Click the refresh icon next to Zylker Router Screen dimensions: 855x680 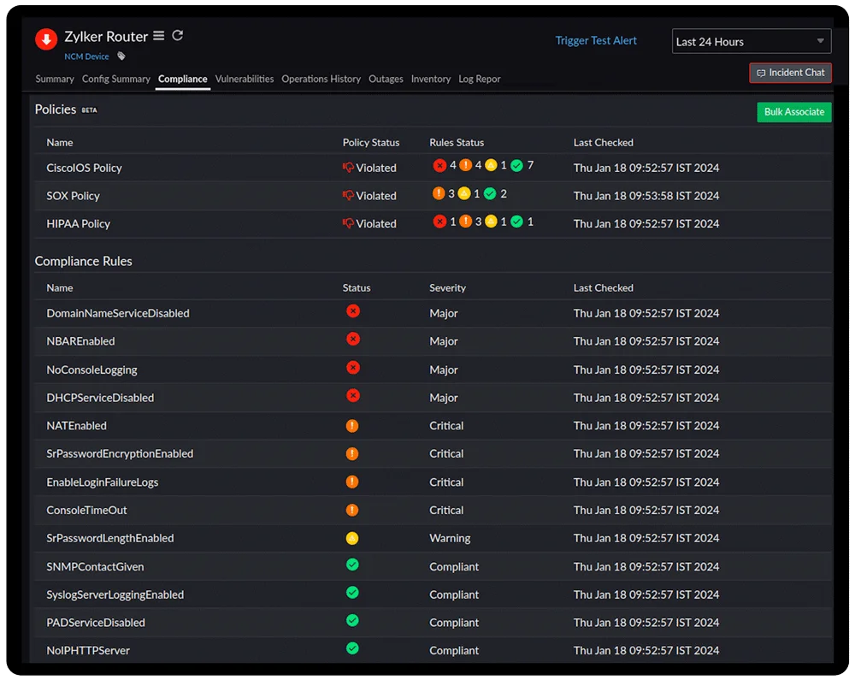(178, 36)
